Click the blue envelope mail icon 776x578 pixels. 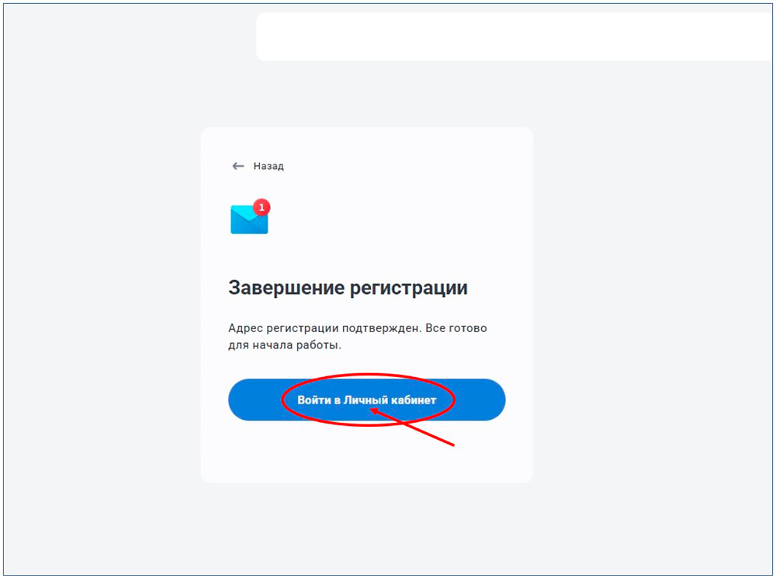click(x=249, y=220)
